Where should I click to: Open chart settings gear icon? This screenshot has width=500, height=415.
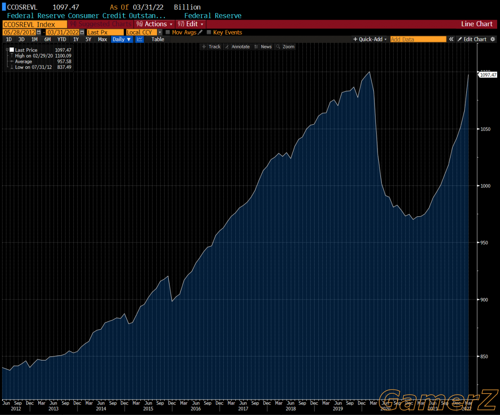click(x=493, y=39)
